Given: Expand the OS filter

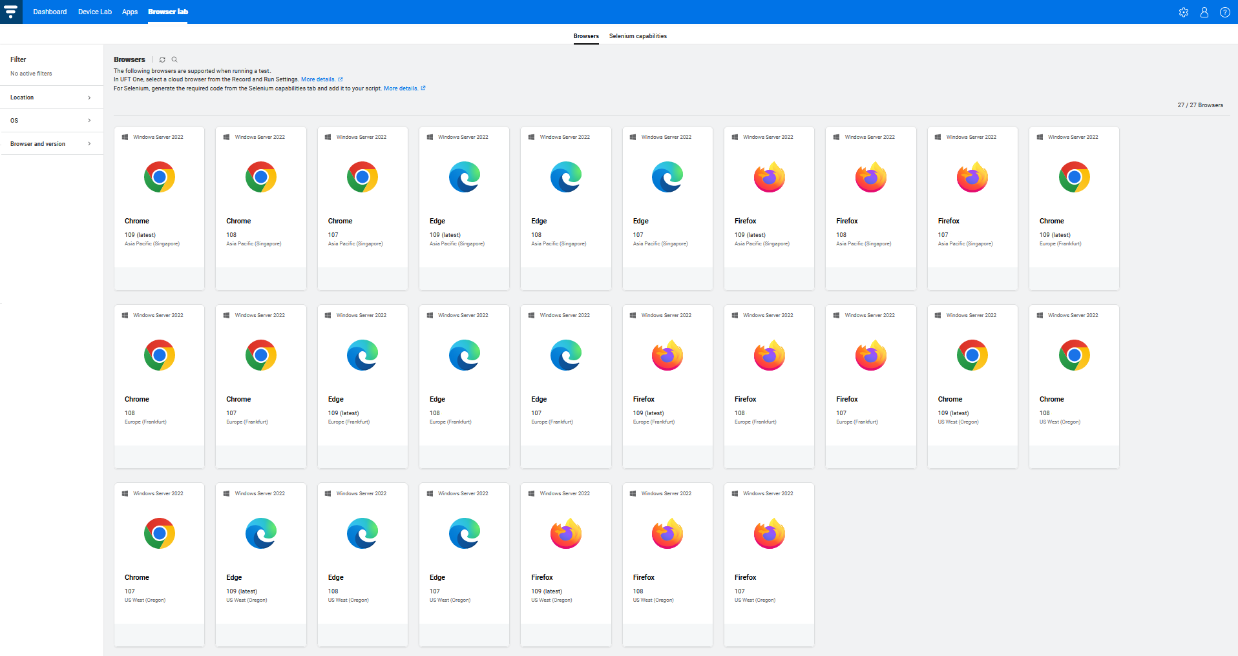Looking at the screenshot, I should 52,120.
